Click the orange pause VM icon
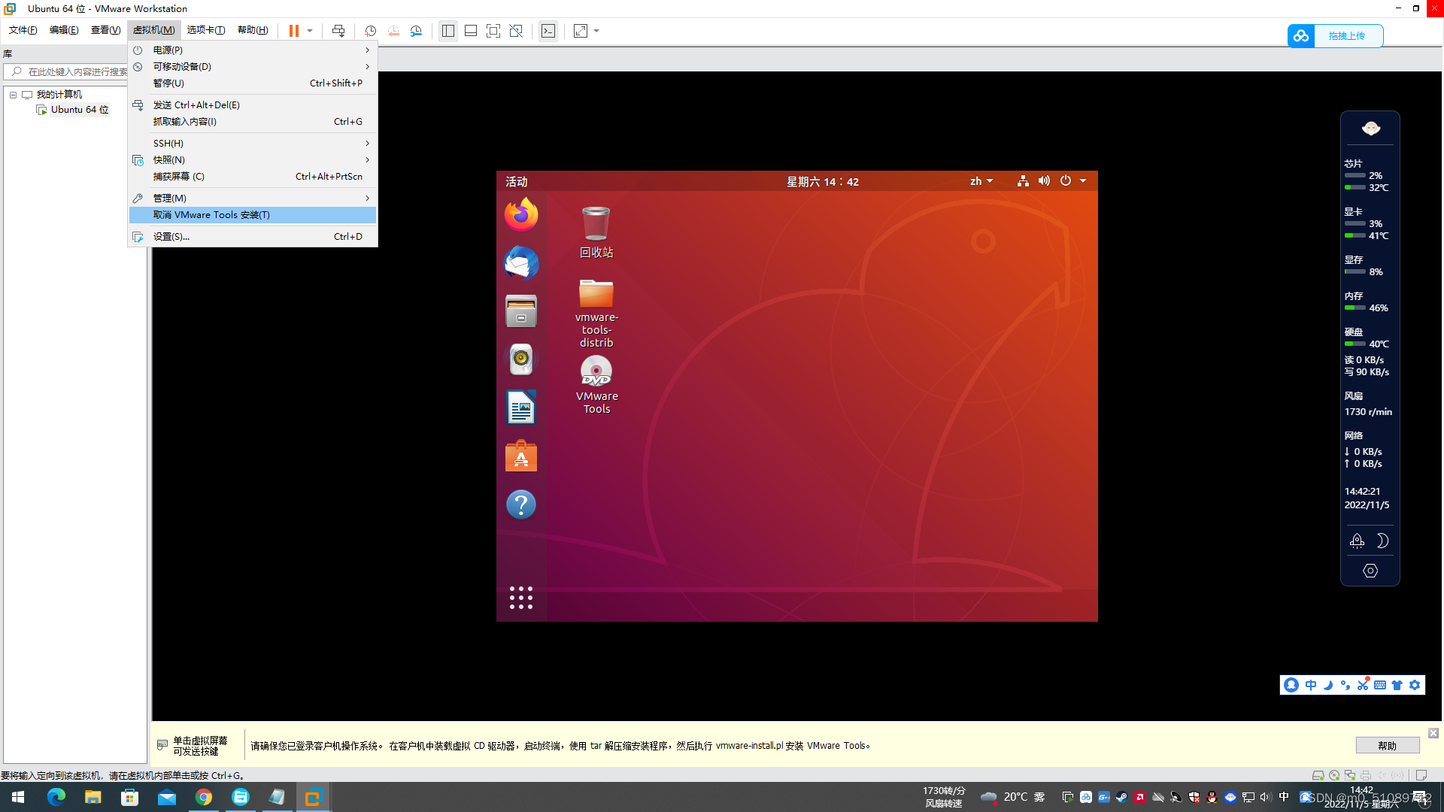 pyautogui.click(x=293, y=31)
